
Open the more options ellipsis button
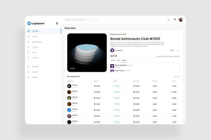[178, 50]
